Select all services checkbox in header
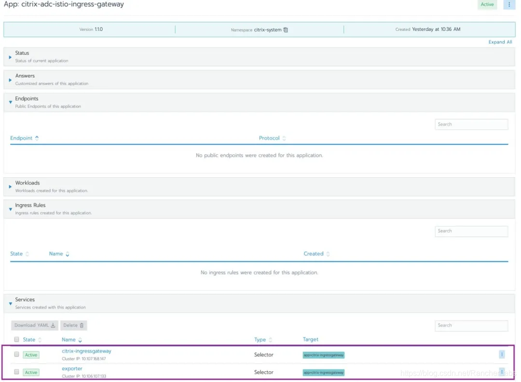This screenshot has height=382, width=521. (17, 340)
